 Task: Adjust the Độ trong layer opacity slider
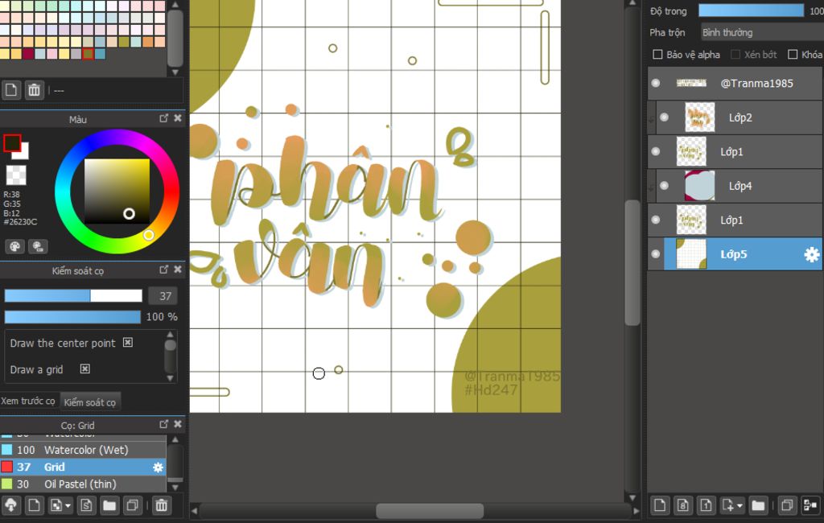pyautogui.click(x=751, y=10)
